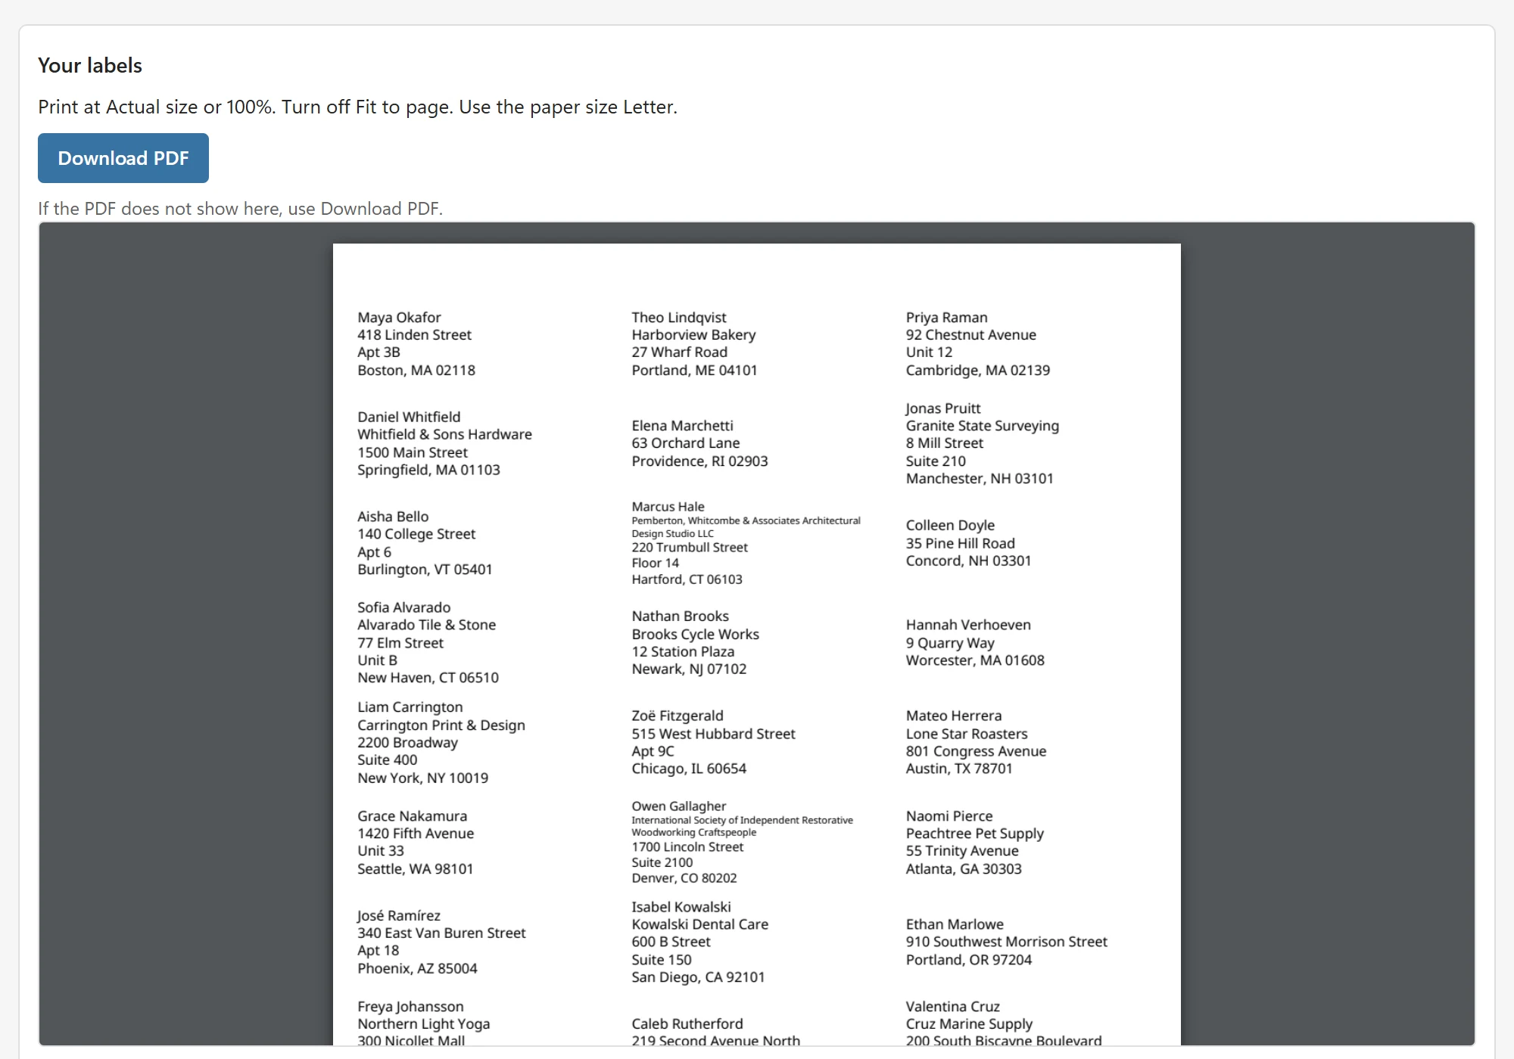Click the Priya Raman label name
This screenshot has width=1514, height=1059.
946,318
